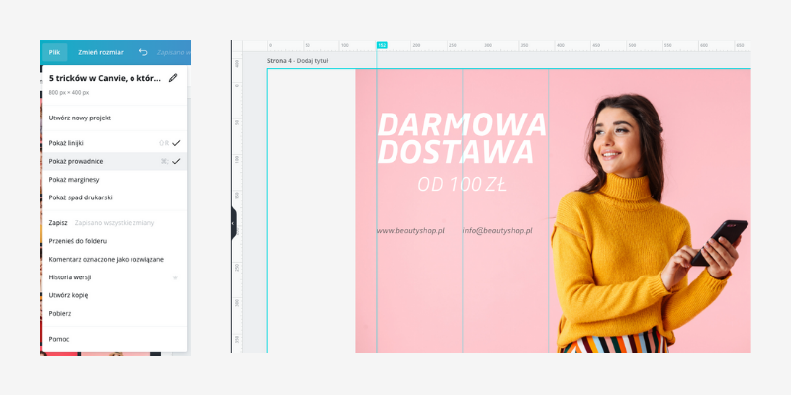Select Utwórz nowy projekt
Viewport: 791px width, 395px height.
(114, 118)
